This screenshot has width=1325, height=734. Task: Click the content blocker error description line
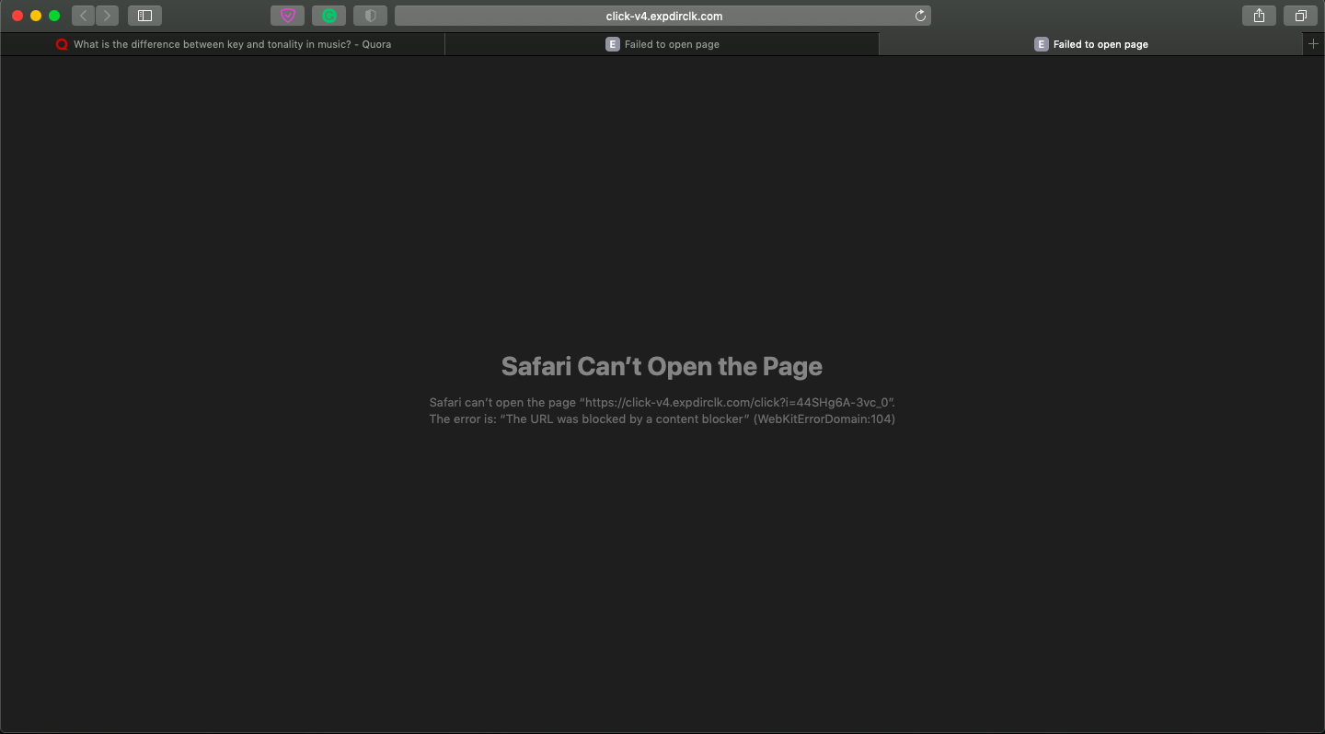[662, 419]
